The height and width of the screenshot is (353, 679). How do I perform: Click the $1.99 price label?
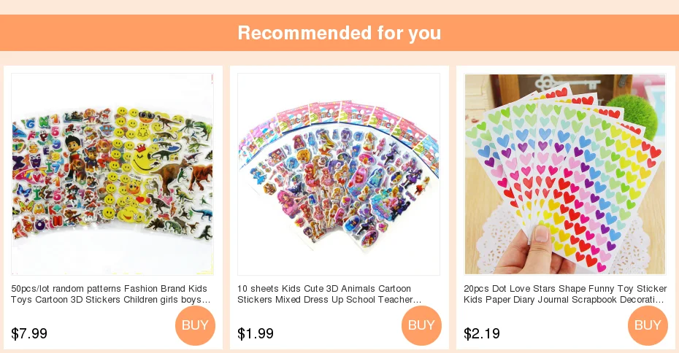click(256, 333)
